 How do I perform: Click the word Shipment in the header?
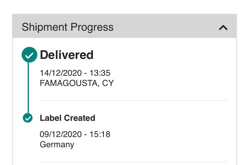(44, 27)
